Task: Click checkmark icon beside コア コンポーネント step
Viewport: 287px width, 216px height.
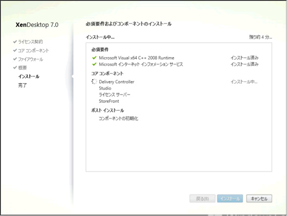Action: click(x=15, y=50)
